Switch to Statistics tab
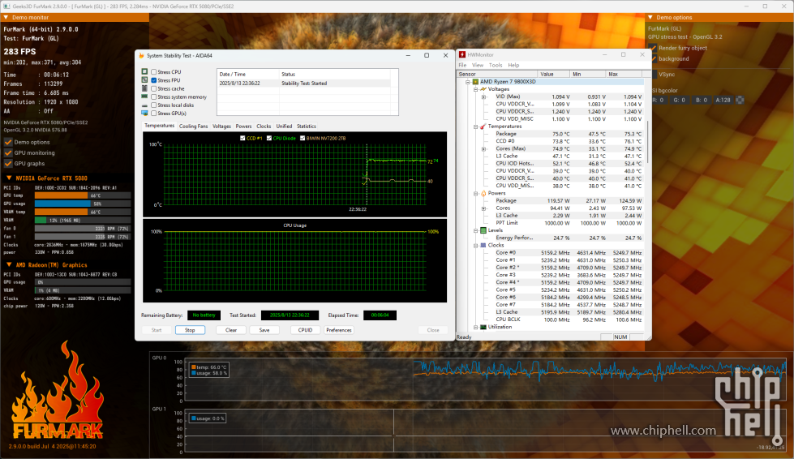The image size is (794, 459). 306,126
